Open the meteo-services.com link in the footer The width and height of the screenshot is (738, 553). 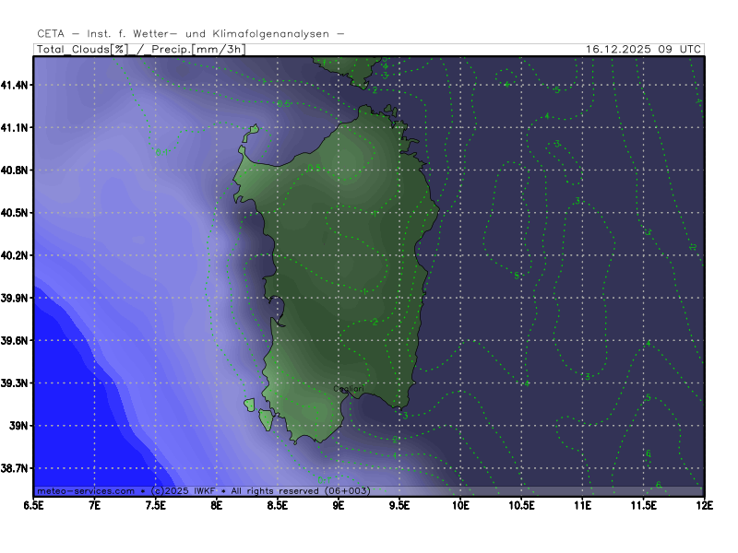[x=85, y=491]
